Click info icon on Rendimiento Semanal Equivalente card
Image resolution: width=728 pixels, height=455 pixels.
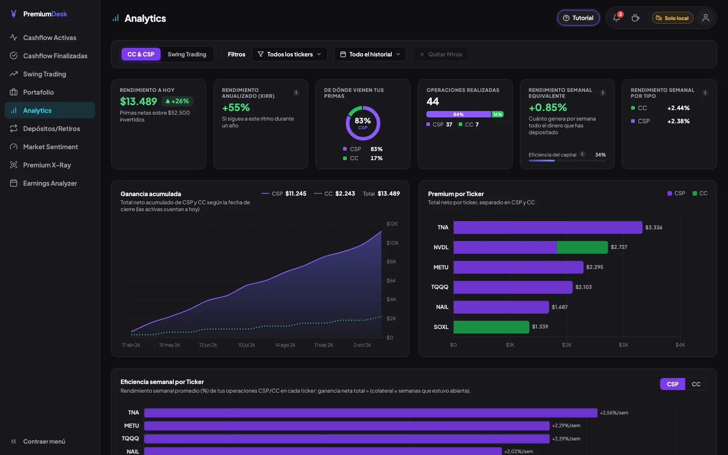[603, 93]
